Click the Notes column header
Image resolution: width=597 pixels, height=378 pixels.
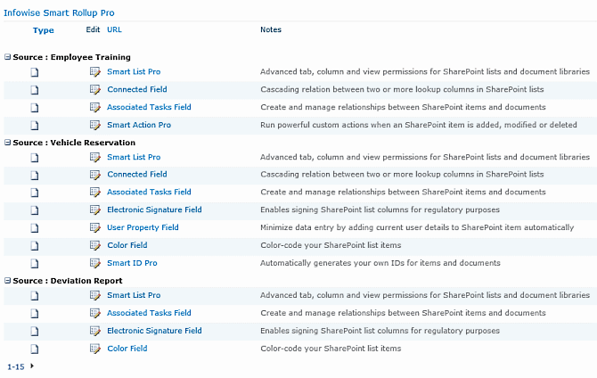271,29
